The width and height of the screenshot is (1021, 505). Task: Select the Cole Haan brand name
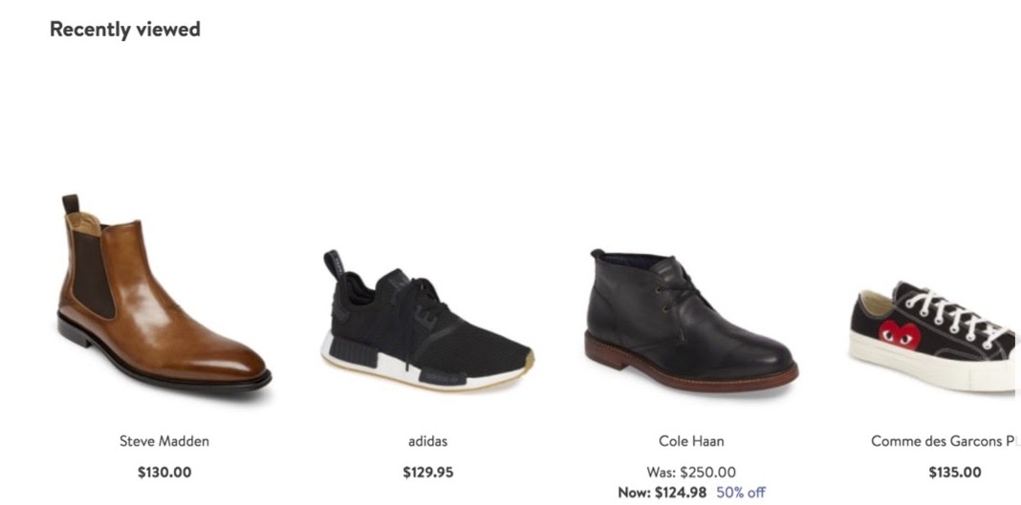tap(691, 441)
